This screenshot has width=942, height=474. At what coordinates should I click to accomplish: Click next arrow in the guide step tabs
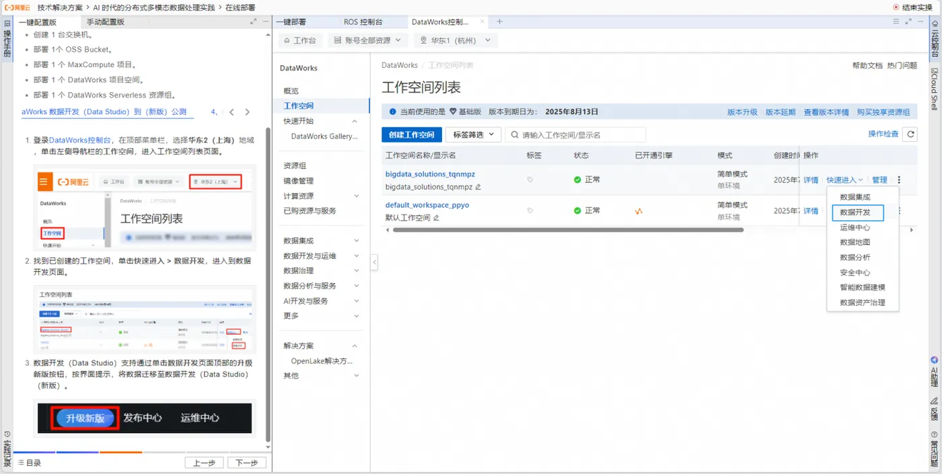coord(248,112)
